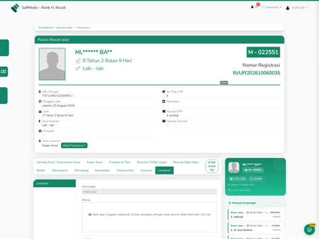Click the M - 022551 card badge in sidebar
Image resolution: width=319 pixels, height=239 pixels.
point(253,170)
